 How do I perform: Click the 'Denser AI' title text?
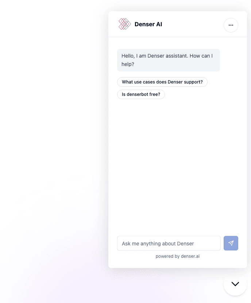(148, 24)
